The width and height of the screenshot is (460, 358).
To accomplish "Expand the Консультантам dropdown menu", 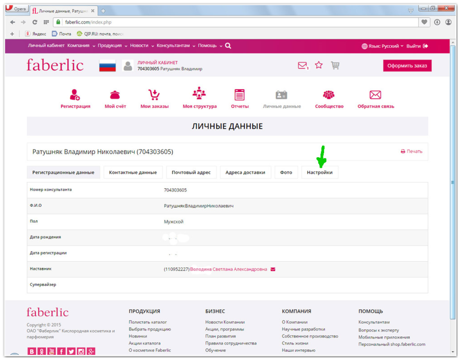I will (x=176, y=46).
